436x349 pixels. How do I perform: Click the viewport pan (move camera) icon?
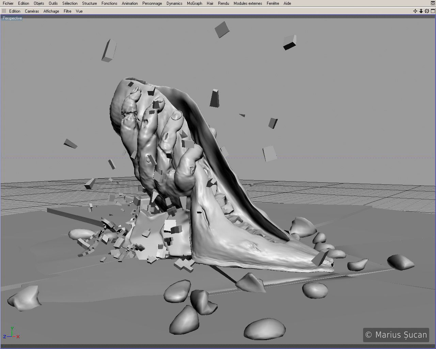[x=415, y=11]
